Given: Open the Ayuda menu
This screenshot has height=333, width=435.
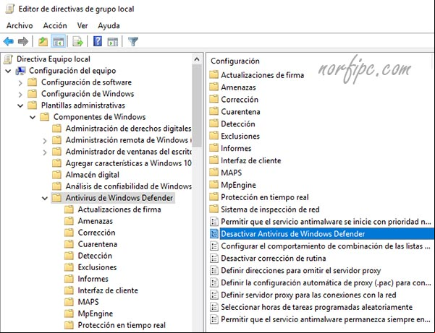Looking at the screenshot, I should [x=109, y=26].
